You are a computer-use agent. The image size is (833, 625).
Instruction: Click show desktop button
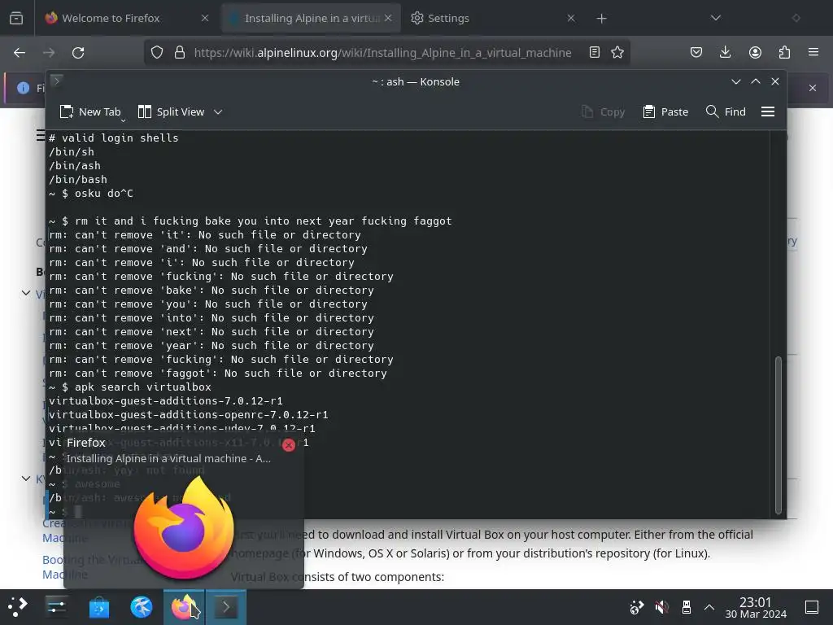tap(812, 607)
